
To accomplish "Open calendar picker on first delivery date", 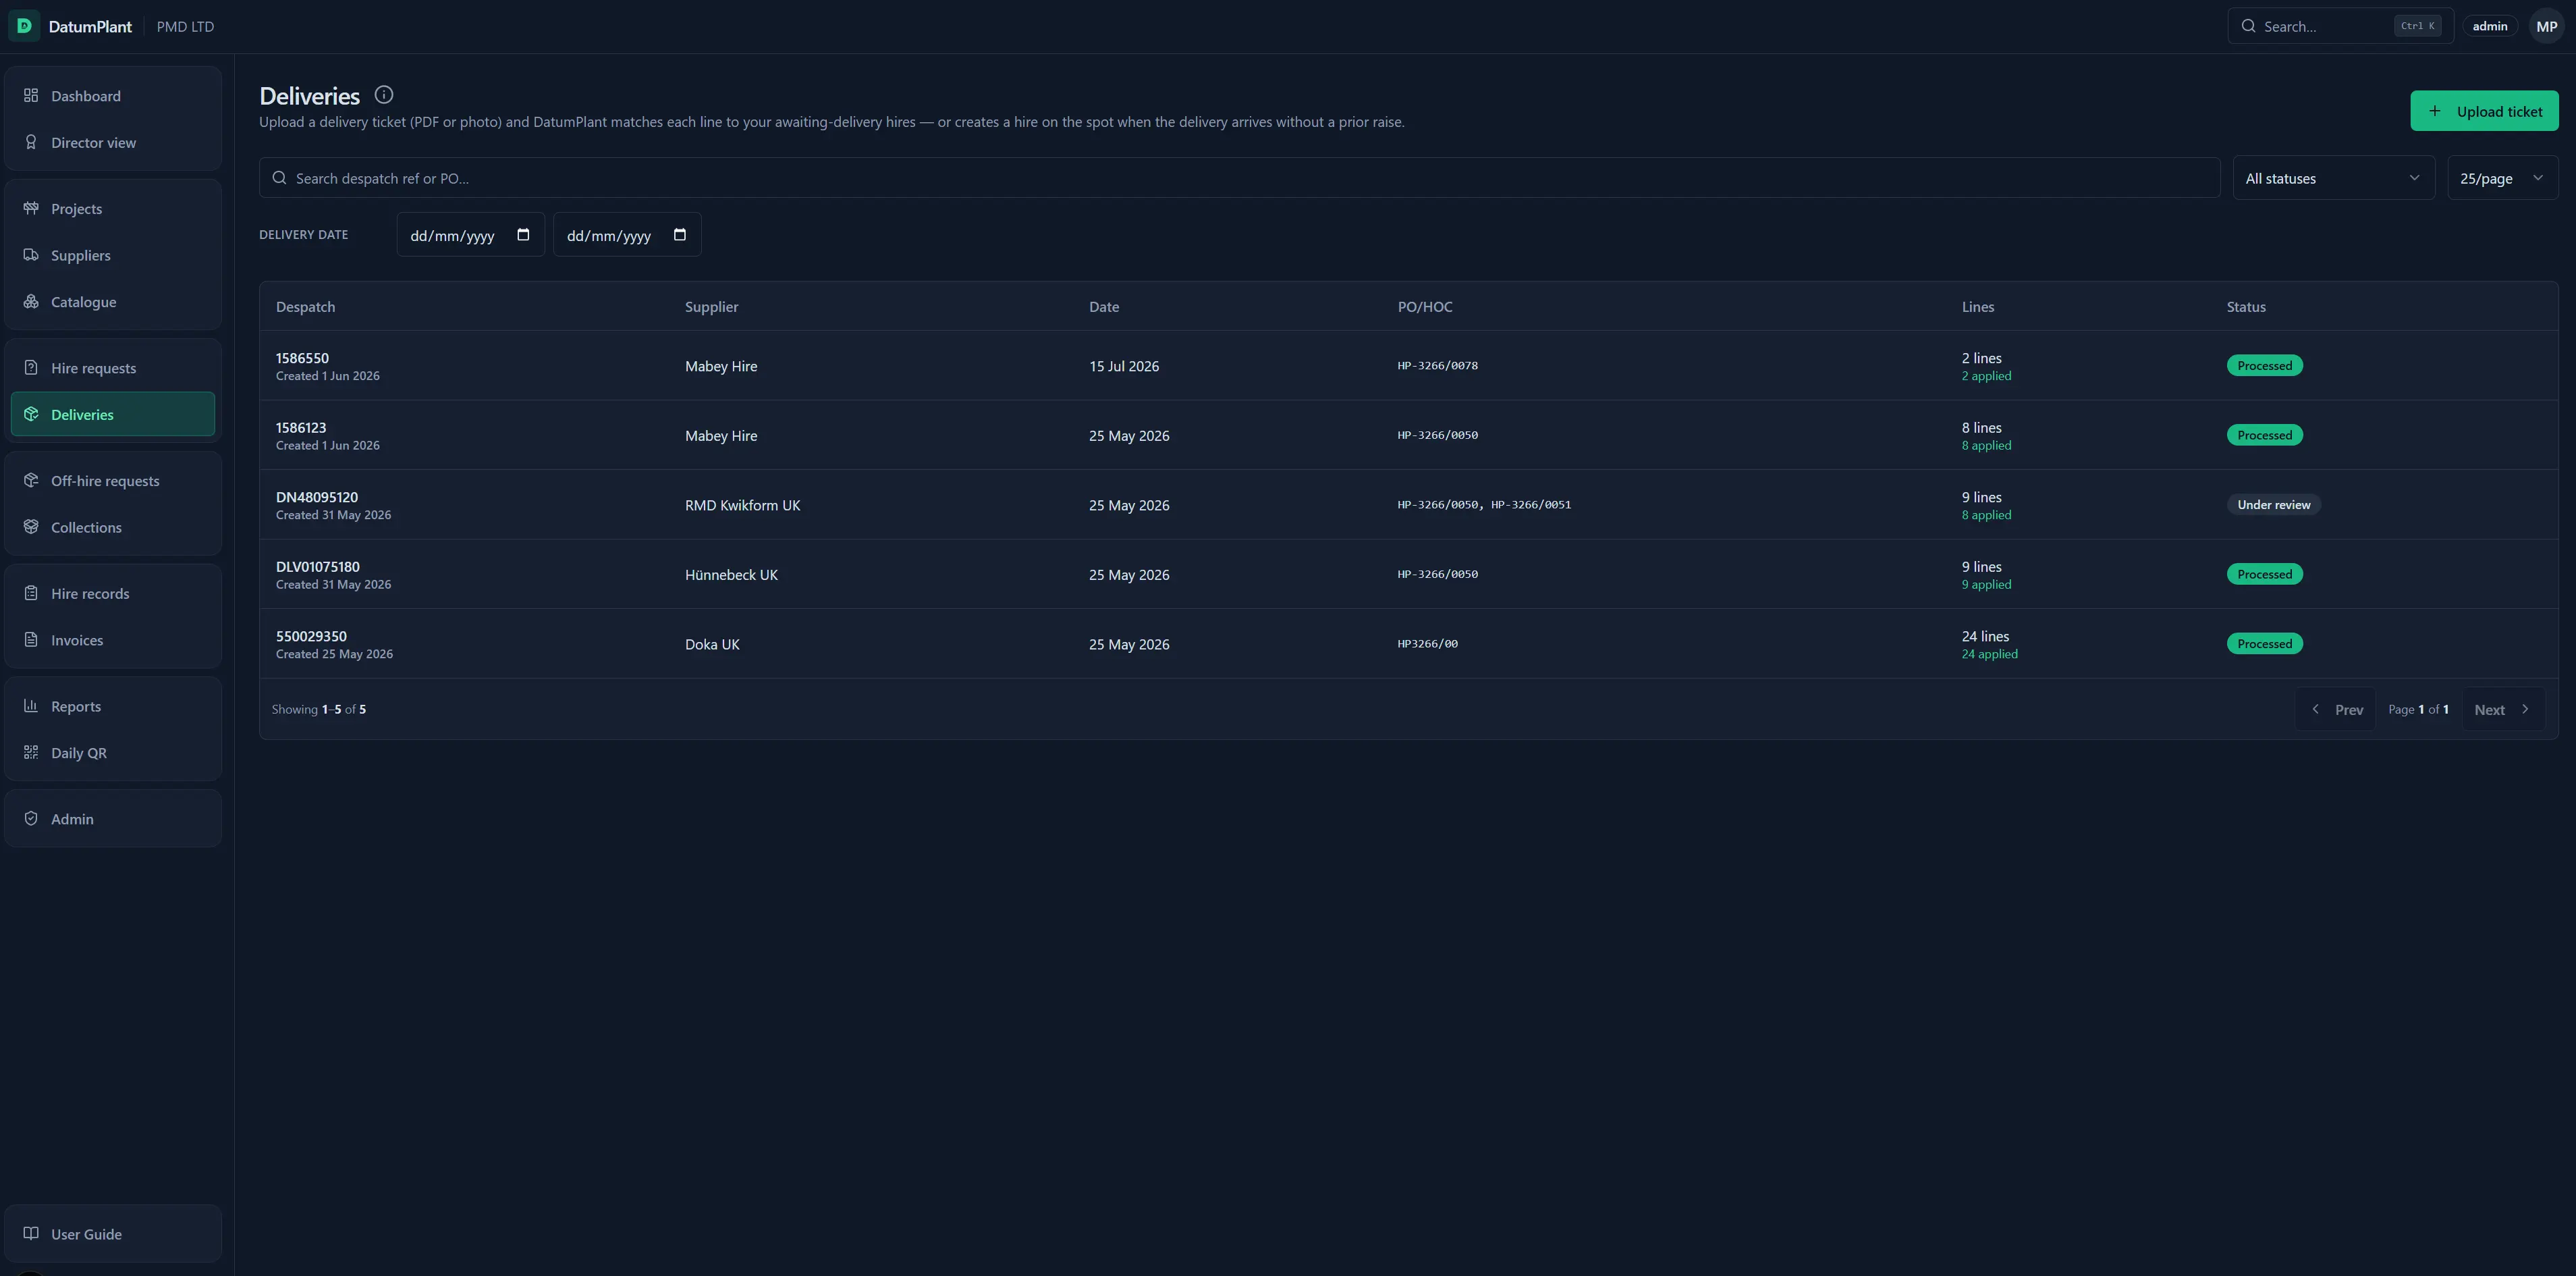I will pos(523,235).
